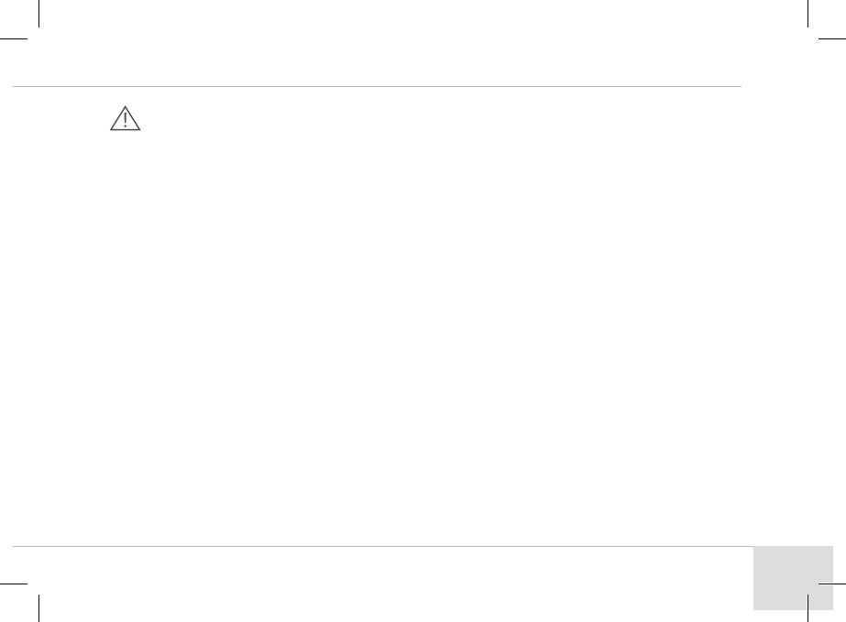This screenshot has height=622, width=846.
Task: Click where the footer rule meets the gray box
Action: pos(753,547)
